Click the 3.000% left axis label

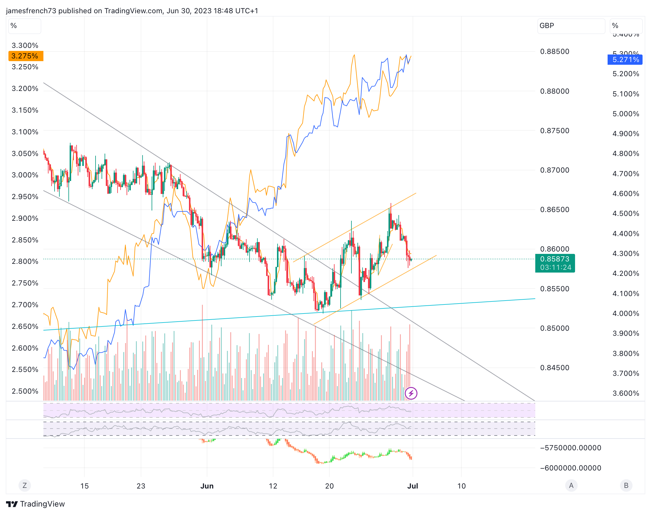coord(25,175)
